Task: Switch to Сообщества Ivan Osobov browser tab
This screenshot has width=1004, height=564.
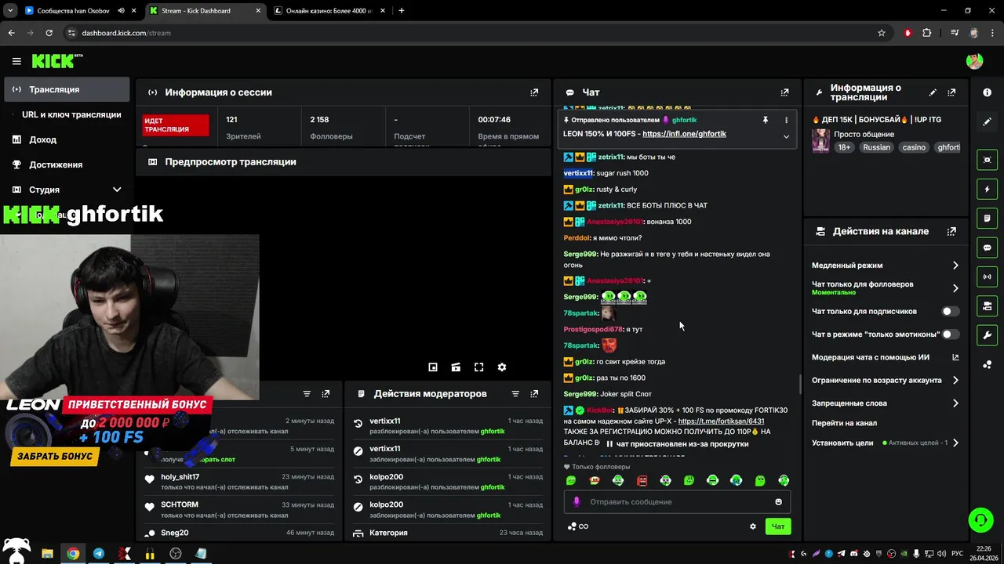Action: click(75, 11)
